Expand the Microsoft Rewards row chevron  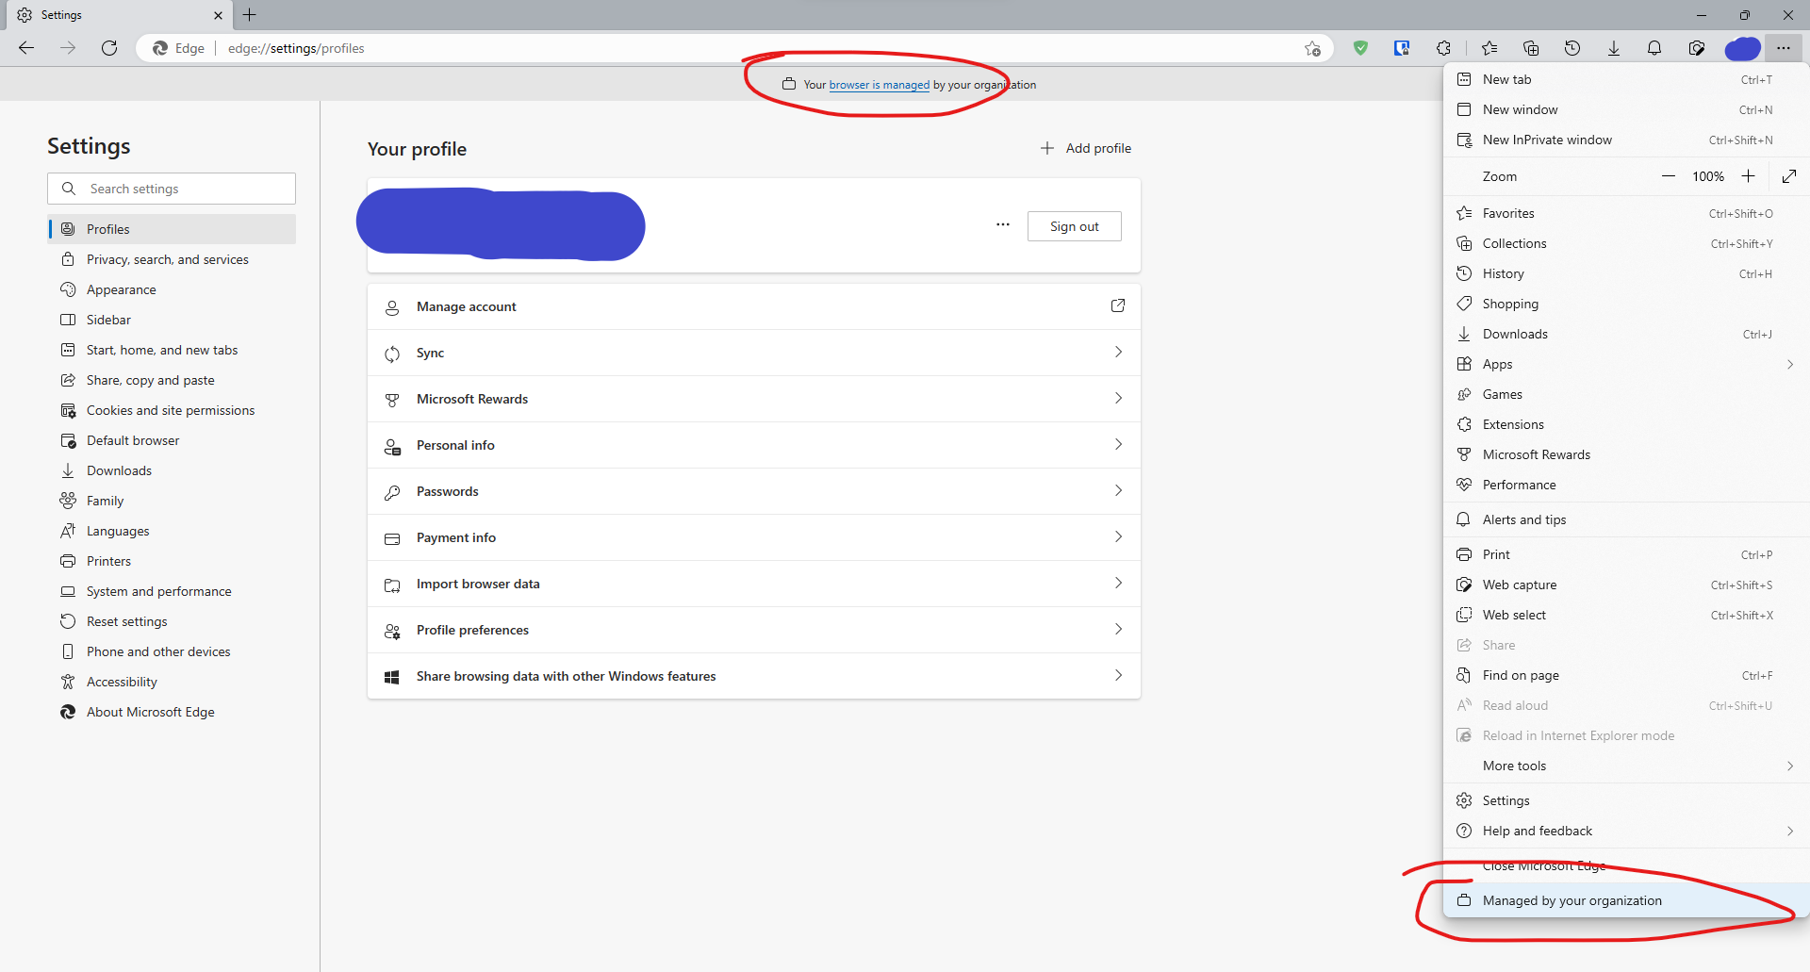(x=1118, y=398)
